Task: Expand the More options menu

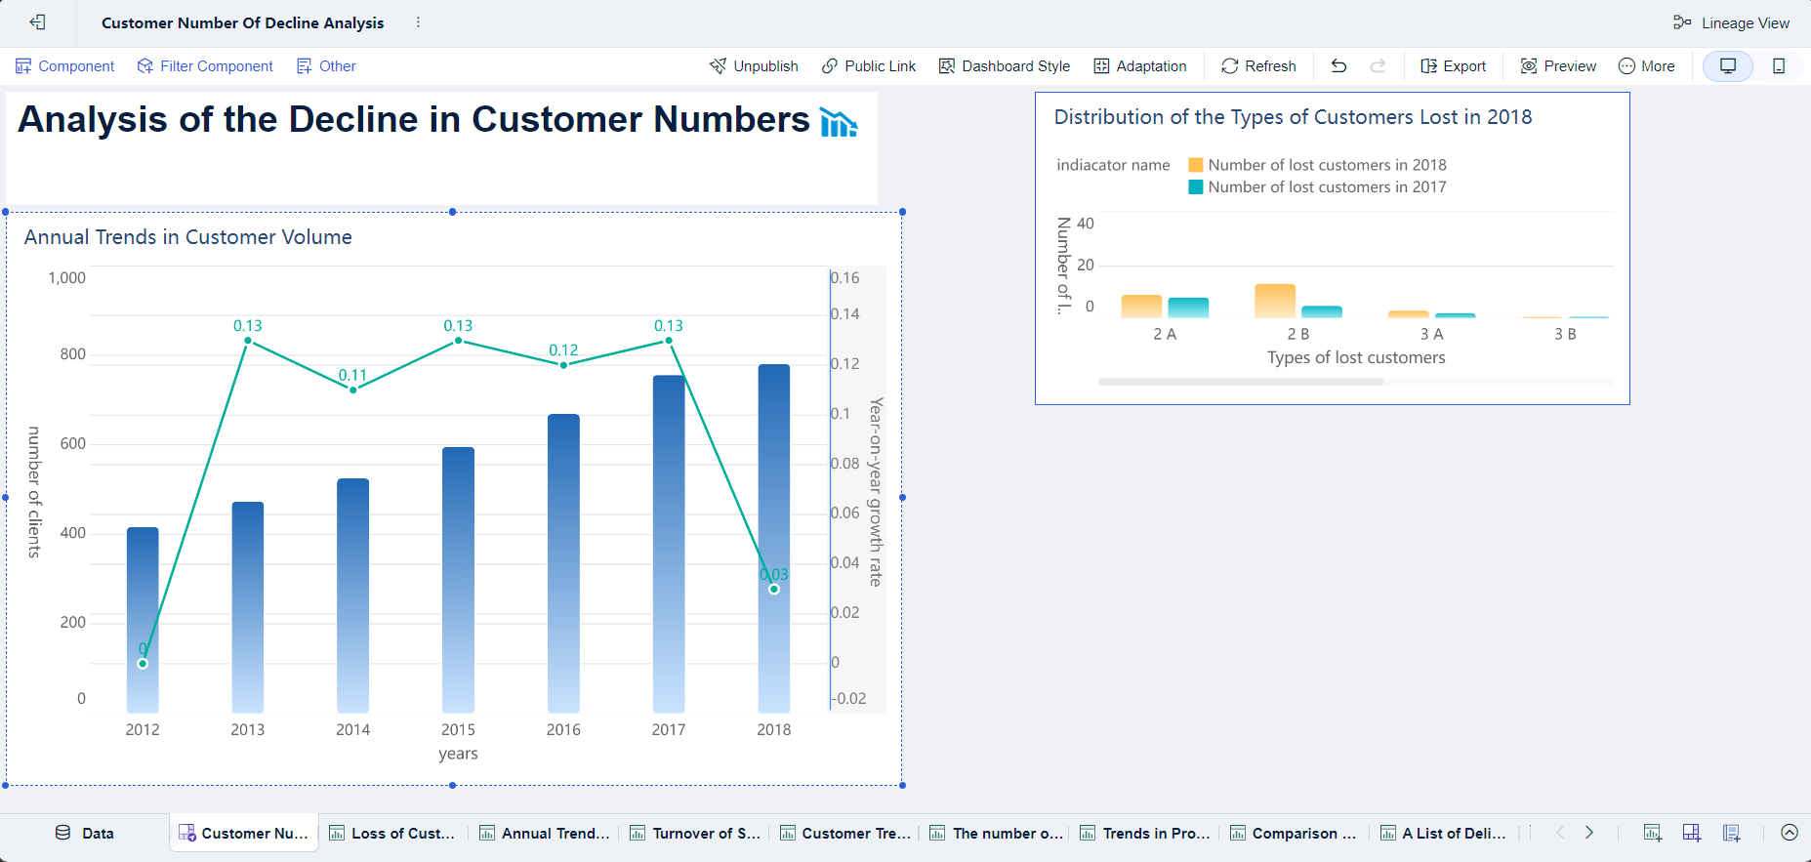Action: coord(1646,65)
